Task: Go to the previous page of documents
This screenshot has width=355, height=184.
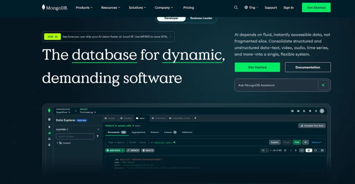Action: click(291, 150)
